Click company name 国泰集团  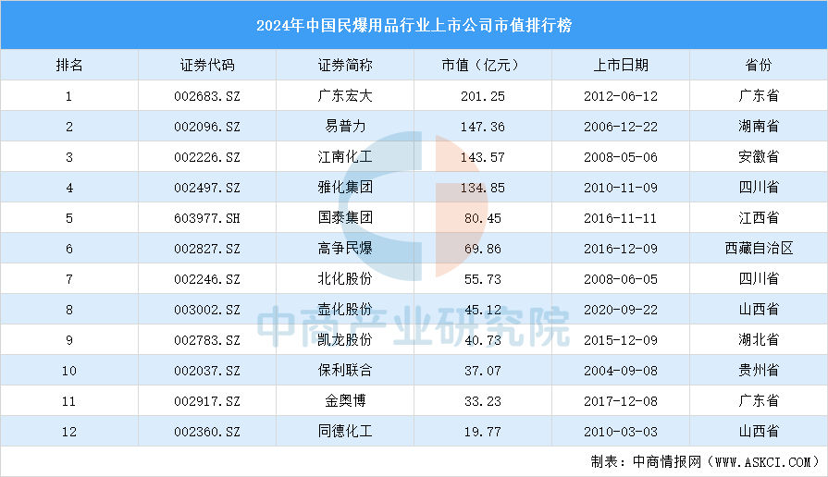(345, 218)
